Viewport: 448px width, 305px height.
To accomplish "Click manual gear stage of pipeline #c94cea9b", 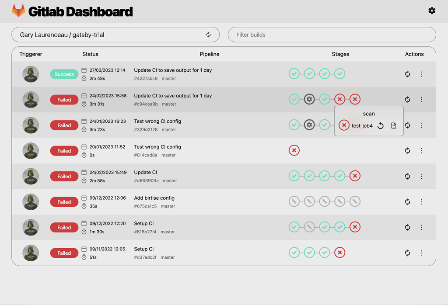I will click(309, 99).
